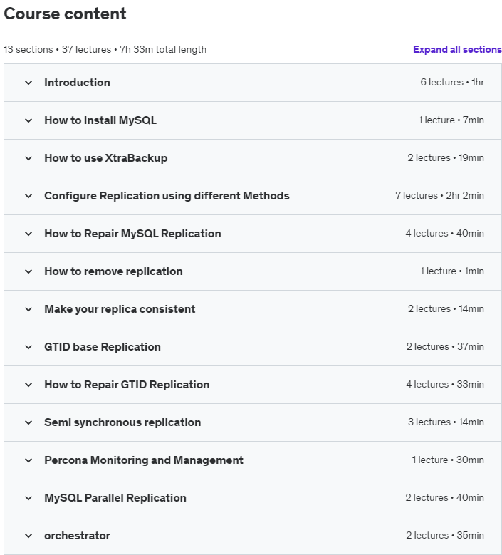Click '2 lectures • 19min' text
The width and height of the screenshot is (502, 555).
click(446, 158)
